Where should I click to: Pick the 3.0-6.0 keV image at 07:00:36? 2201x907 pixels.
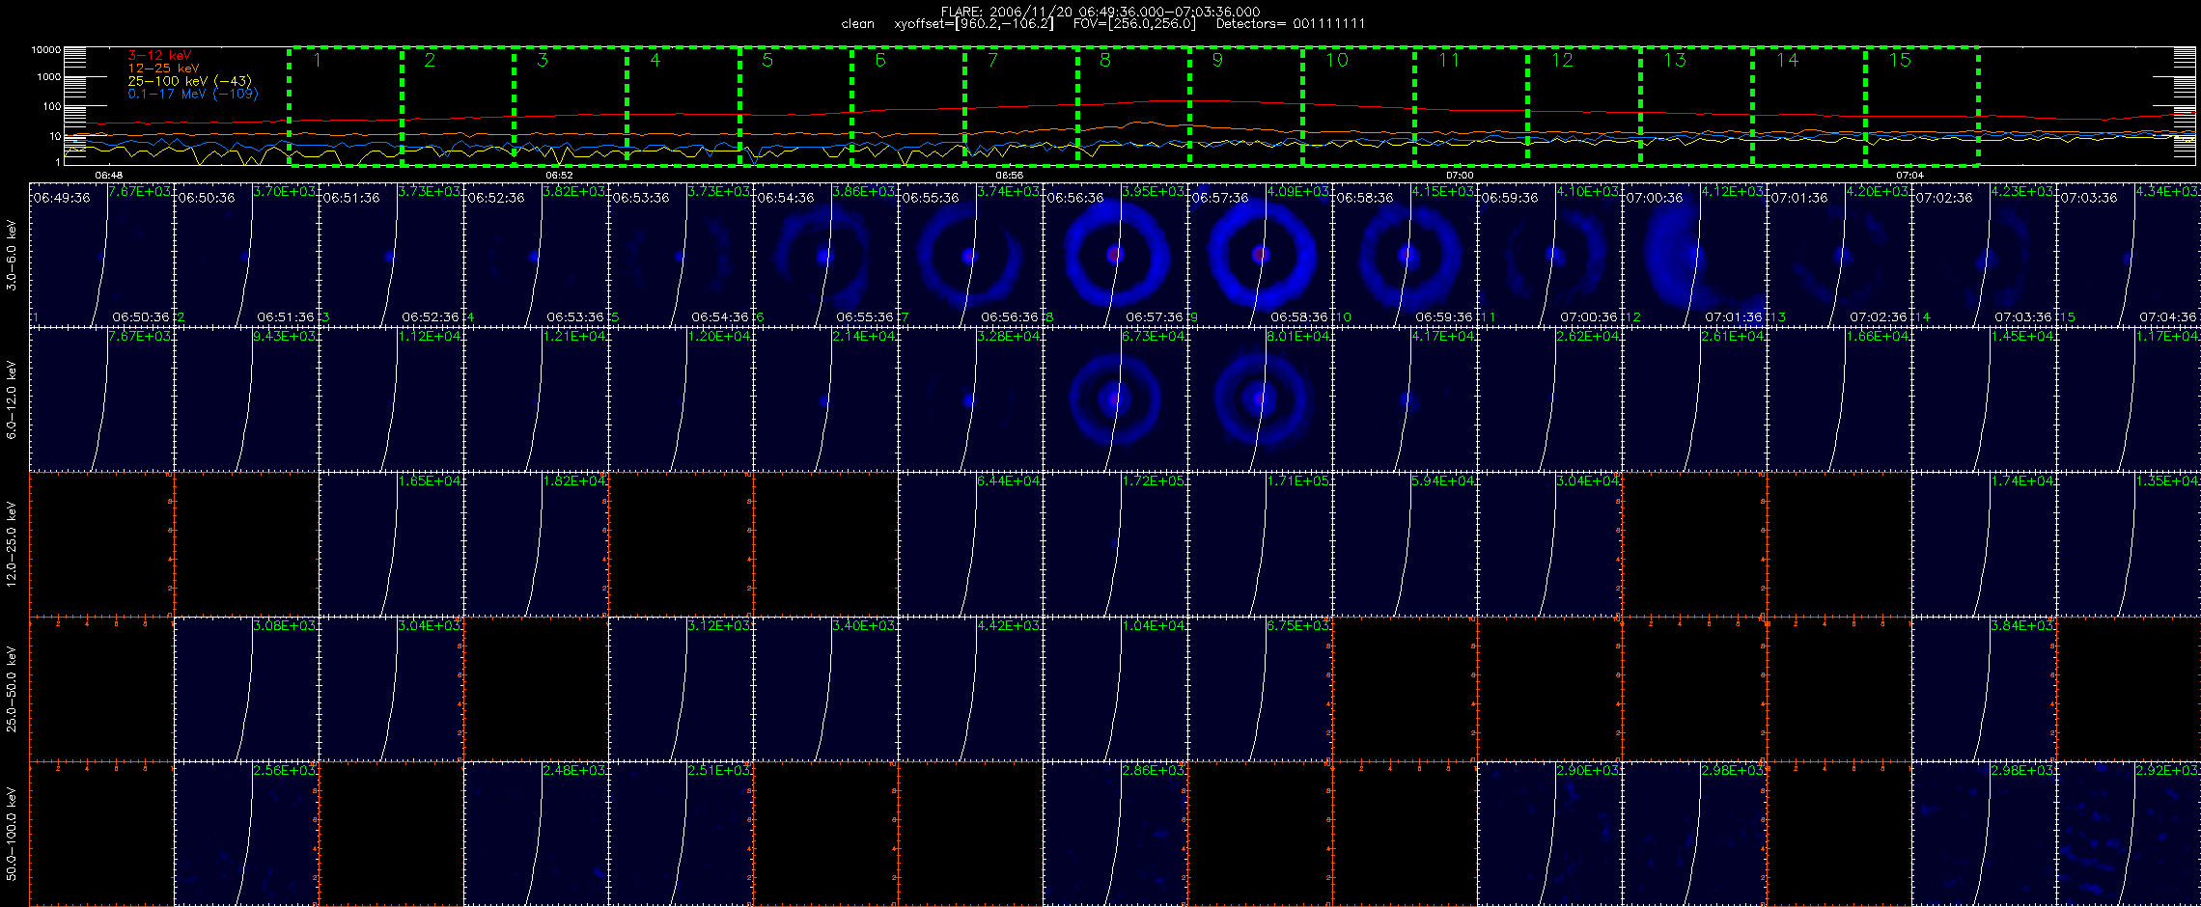coord(1694,255)
